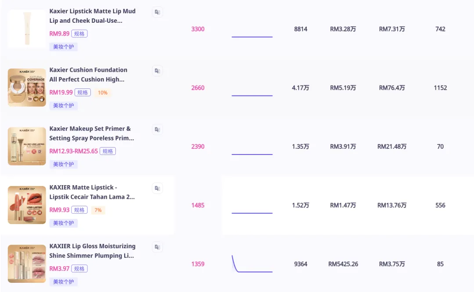The height and width of the screenshot is (292, 474).
Task: Click the 10% discount badge on Cushion Foundation
Action: tap(102, 93)
